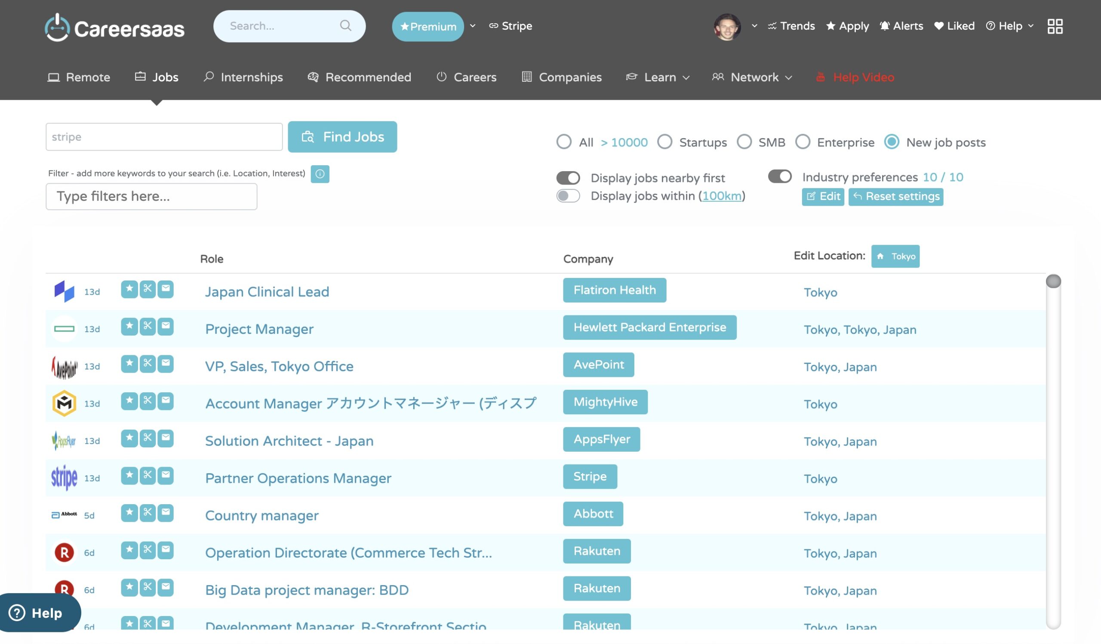1101x644 pixels.
Task: Click the info icon beside filter hint
Action: coord(320,174)
